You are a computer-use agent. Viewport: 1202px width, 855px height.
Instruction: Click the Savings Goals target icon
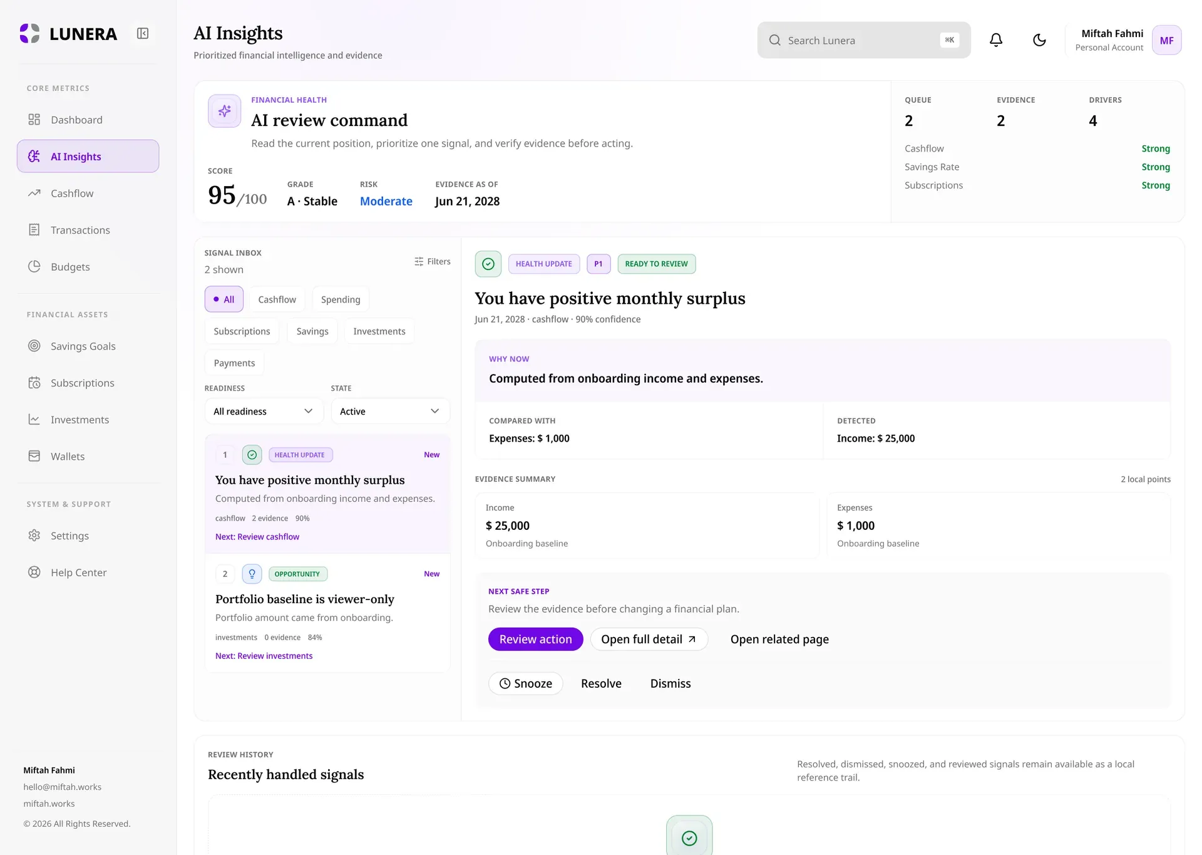(x=34, y=346)
